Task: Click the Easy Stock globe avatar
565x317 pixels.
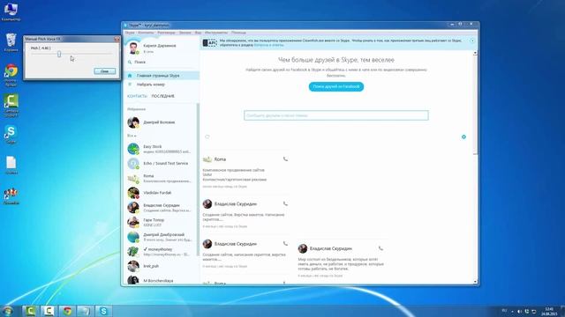Action: point(133,149)
